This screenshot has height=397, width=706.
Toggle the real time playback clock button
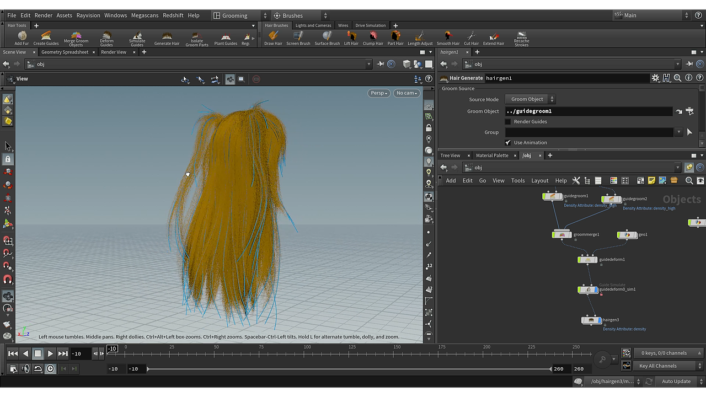(x=50, y=369)
